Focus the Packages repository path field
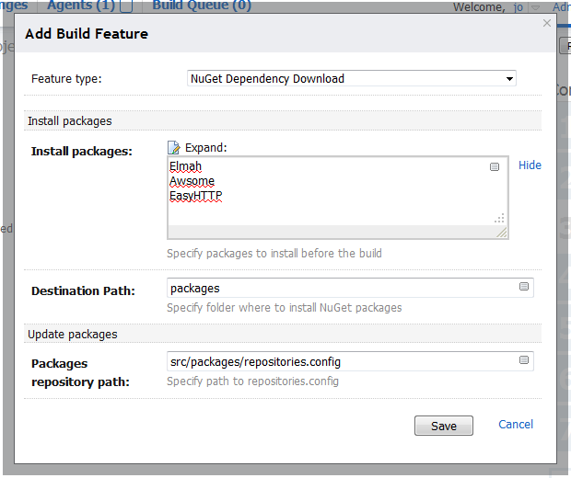This screenshot has height=478, width=571. click(341, 361)
